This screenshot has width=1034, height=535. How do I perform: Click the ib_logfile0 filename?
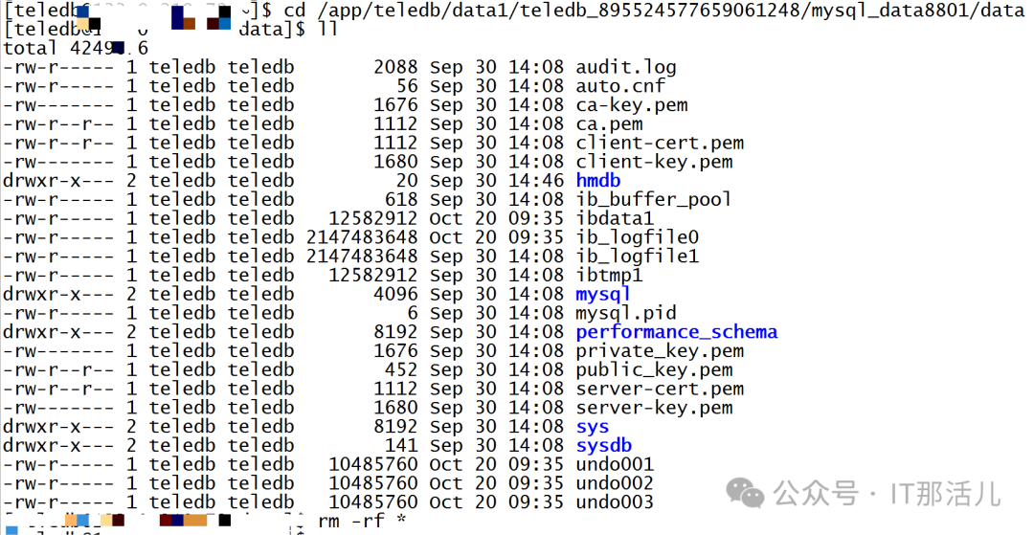(638, 237)
